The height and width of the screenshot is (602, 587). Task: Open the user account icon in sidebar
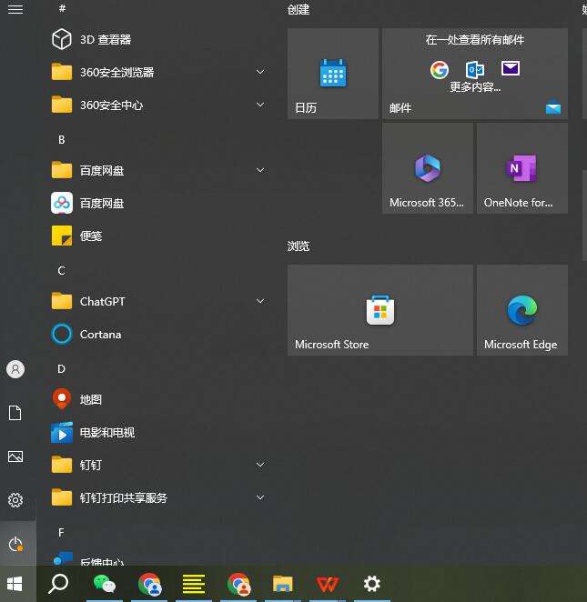coord(15,369)
